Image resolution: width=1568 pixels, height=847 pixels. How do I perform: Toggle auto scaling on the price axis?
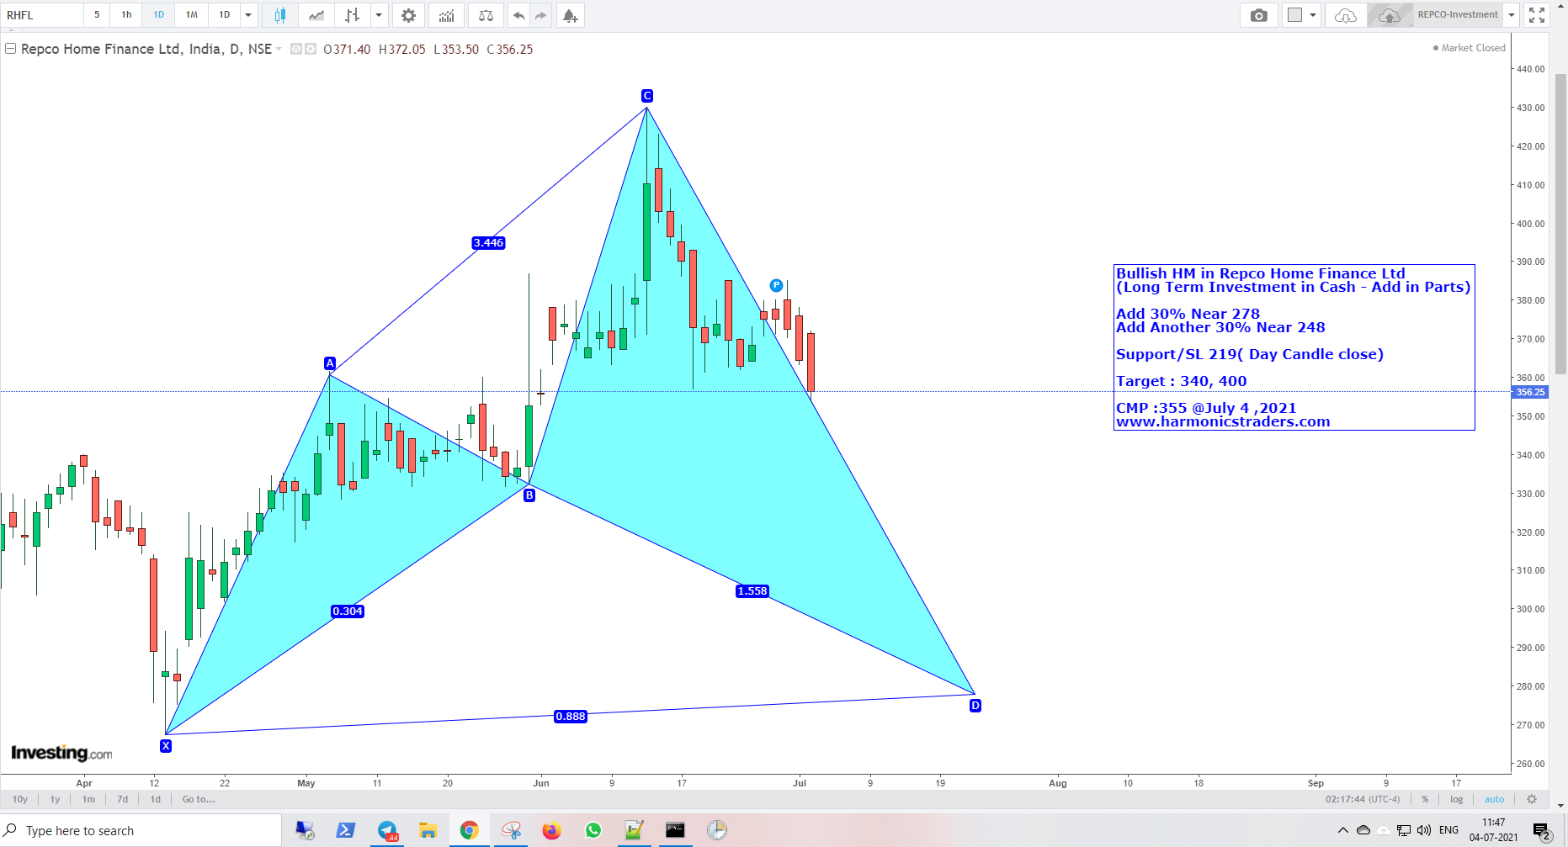coord(1495,799)
